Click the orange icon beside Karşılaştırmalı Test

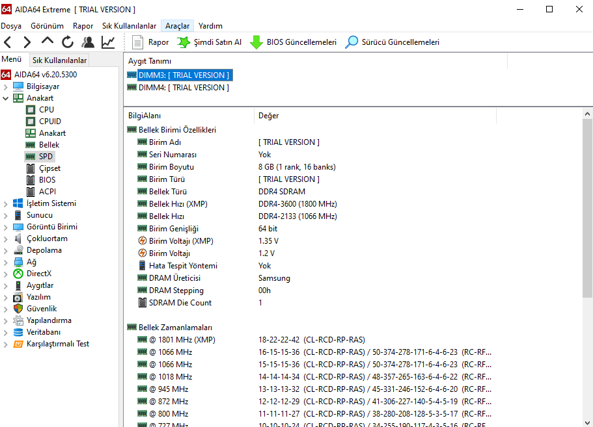point(18,344)
